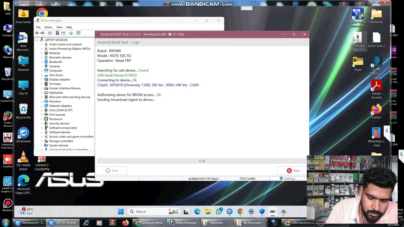Select the Universal Serial Bus controllers tree item

68,150
